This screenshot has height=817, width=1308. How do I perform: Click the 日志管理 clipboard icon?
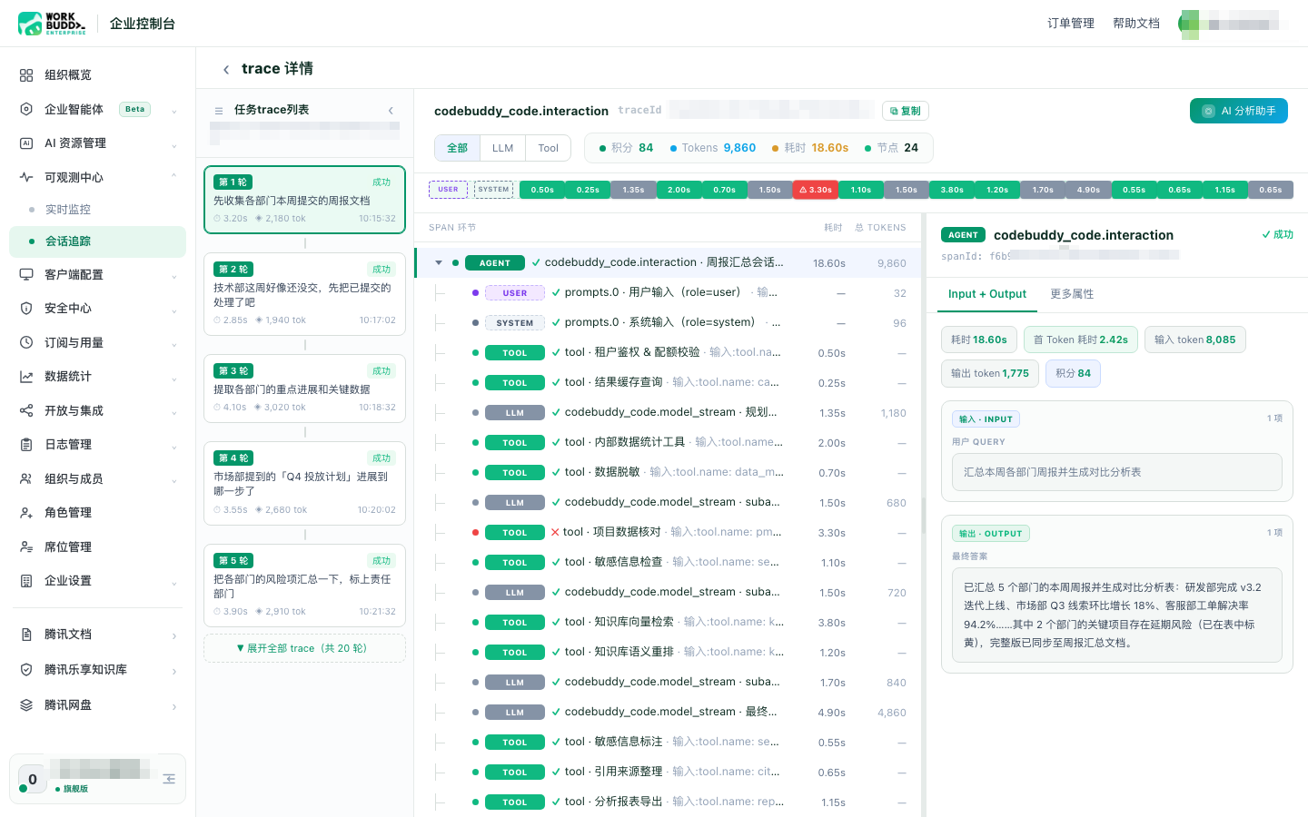(26, 445)
